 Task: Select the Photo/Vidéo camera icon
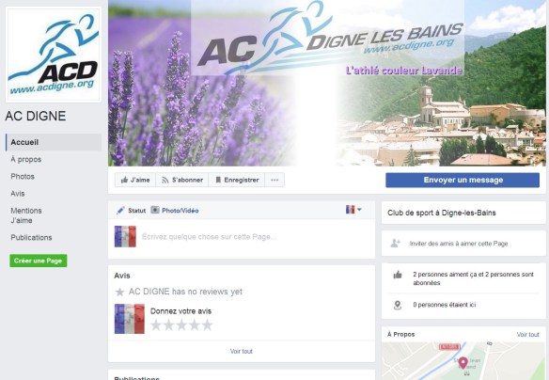(155, 210)
